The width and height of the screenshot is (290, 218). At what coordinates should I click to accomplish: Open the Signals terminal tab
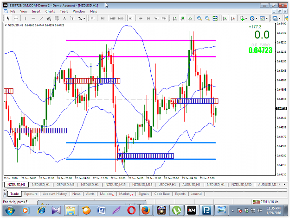[143, 194]
